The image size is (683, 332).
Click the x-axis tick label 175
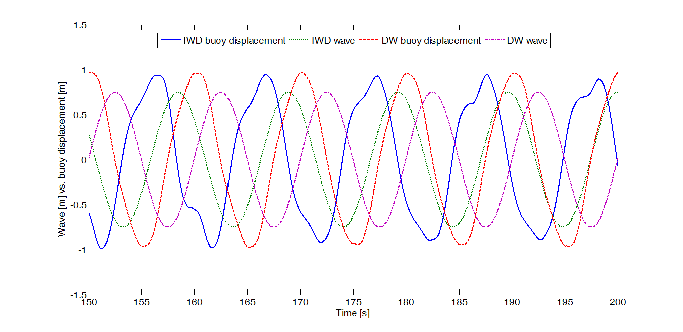tap(353, 302)
